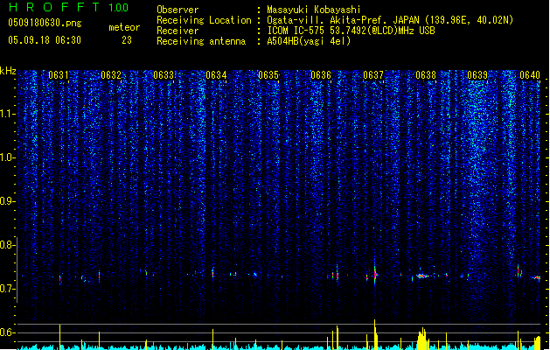This screenshot has width=550, height=350.
Task: Click the Observer label
Action: (178, 10)
